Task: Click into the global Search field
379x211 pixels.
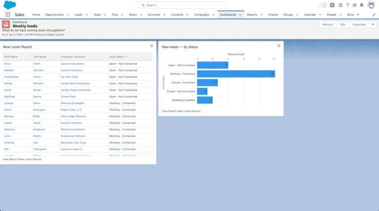Action: pyautogui.click(x=182, y=5)
